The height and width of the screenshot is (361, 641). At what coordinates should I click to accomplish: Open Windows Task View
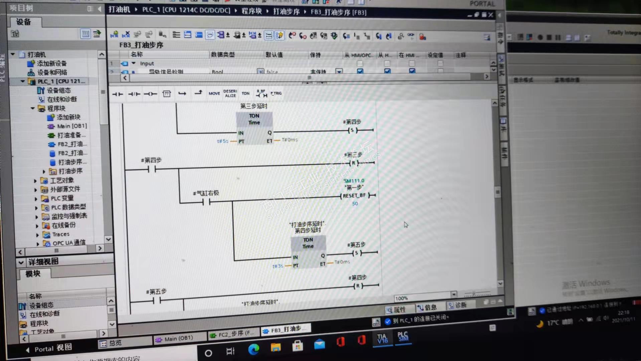(230, 351)
